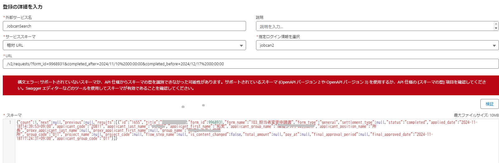Screen dimensions: 499x163
Task: Click the *外部サービス名 label
Action: (17, 17)
